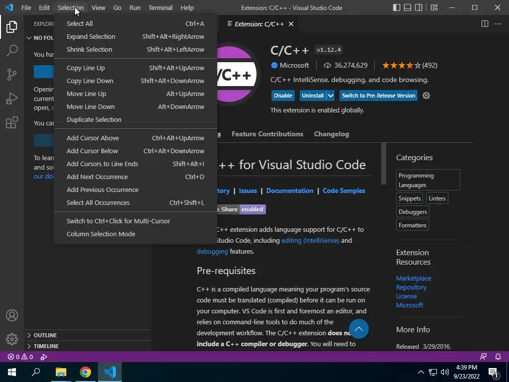Open the Edit menu
Image resolution: width=509 pixels, height=382 pixels.
tap(44, 7)
